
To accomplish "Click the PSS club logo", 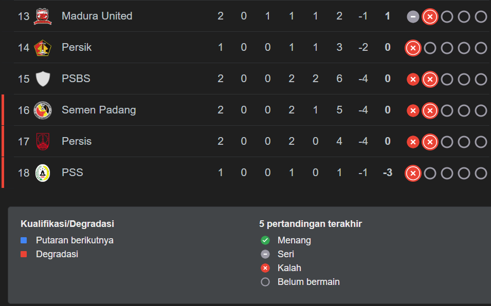I will pyautogui.click(x=43, y=173).
